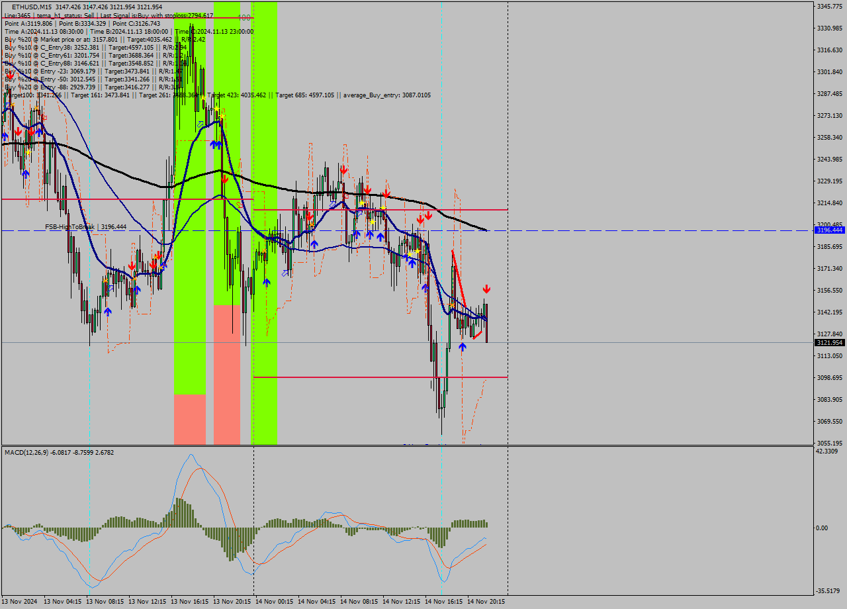847x609 pixels.
Task: Click the gray '100' level label
Action: click(244, 18)
